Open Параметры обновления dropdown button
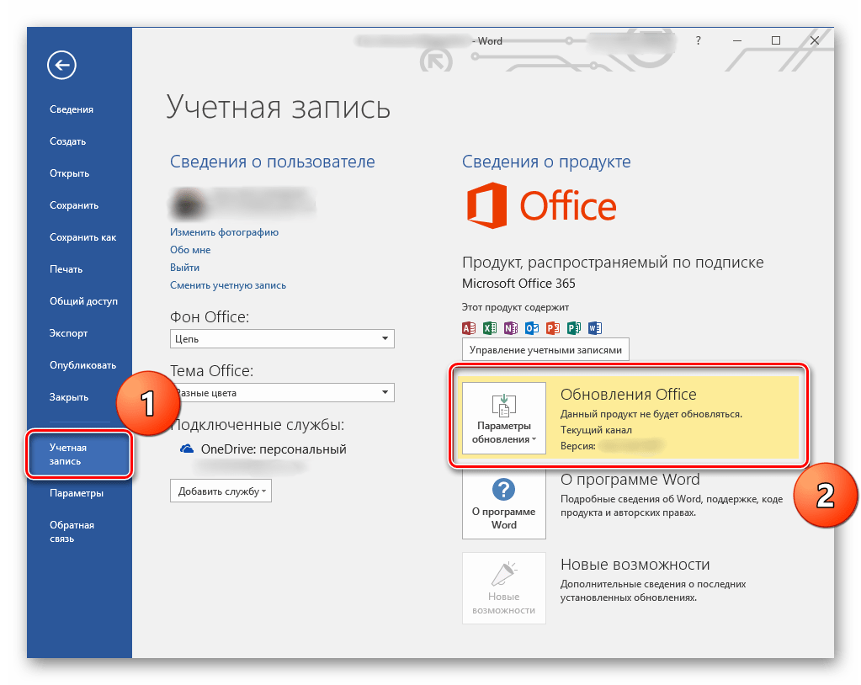The width and height of the screenshot is (861, 685). [x=504, y=418]
